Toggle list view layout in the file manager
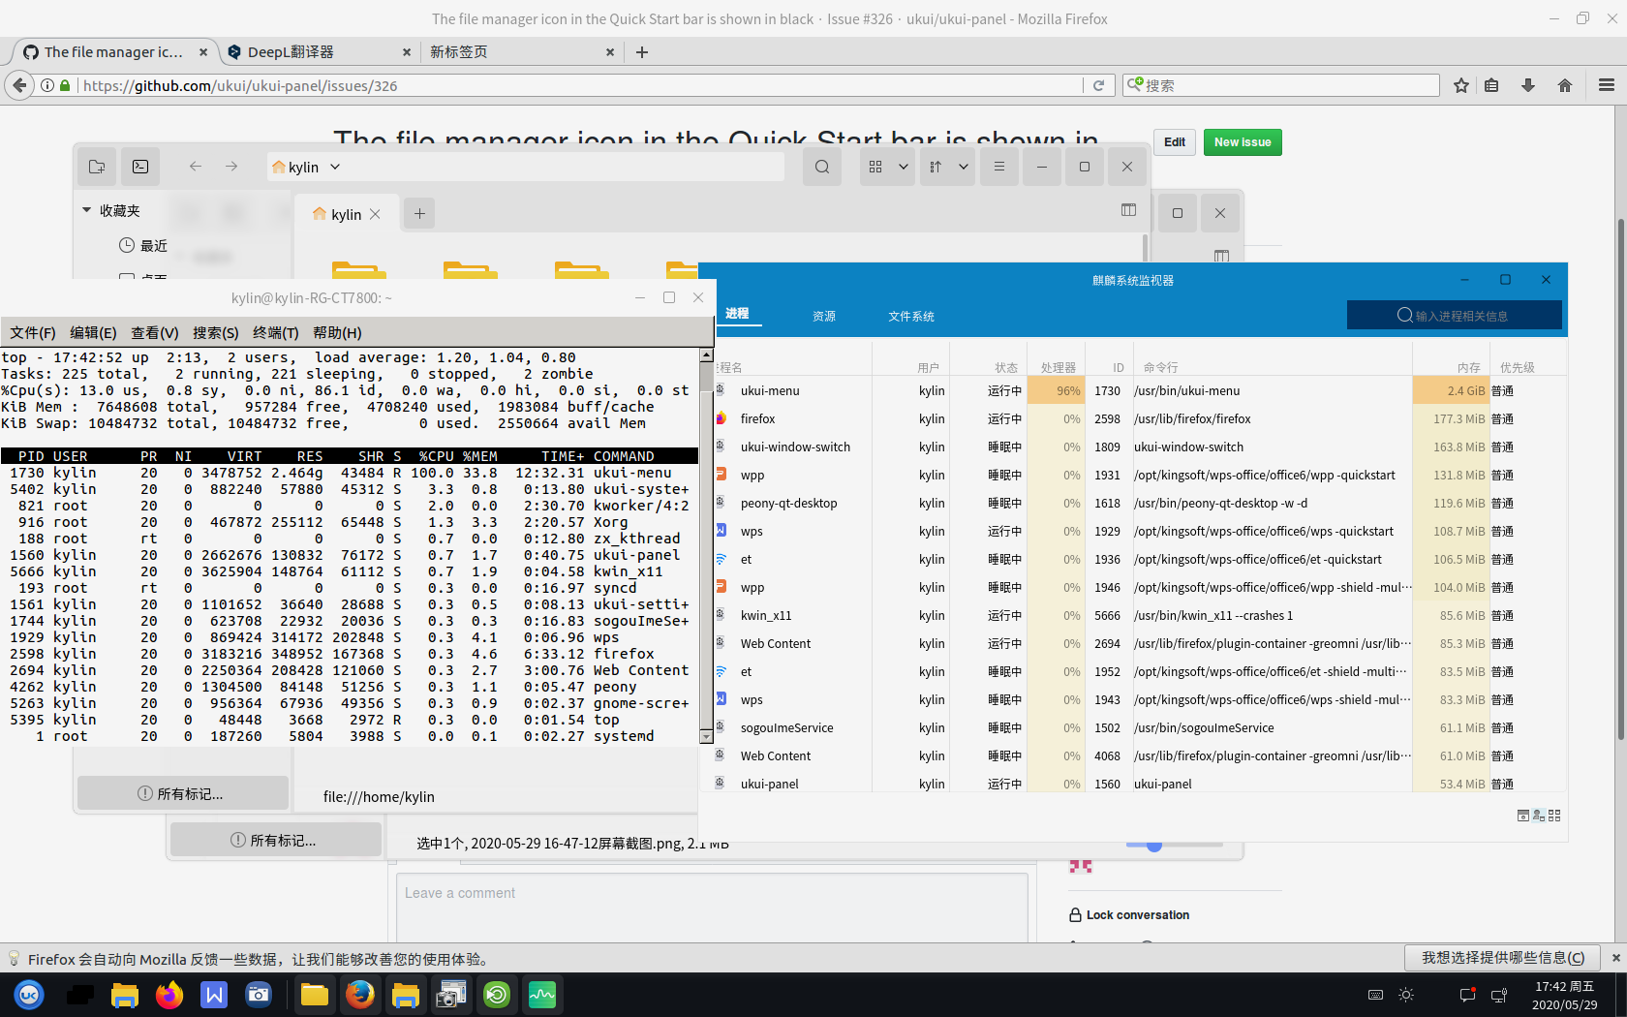Screen dimensions: 1627x1017 998,166
